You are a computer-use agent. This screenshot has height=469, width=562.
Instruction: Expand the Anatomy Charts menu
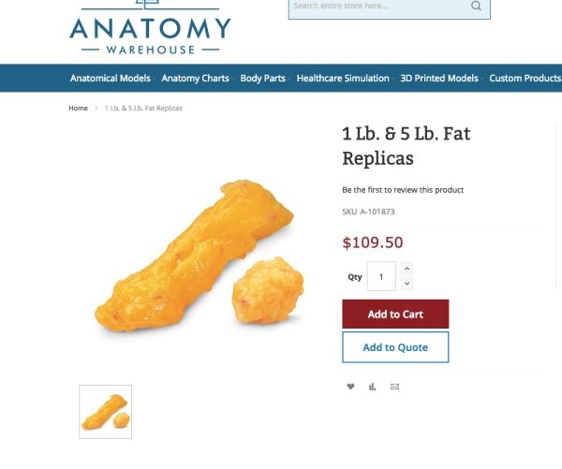pyautogui.click(x=196, y=78)
